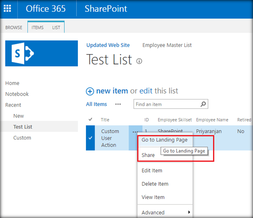The image size is (253, 218).
Task: Click the Updated Web Site link
Action: [108, 45]
